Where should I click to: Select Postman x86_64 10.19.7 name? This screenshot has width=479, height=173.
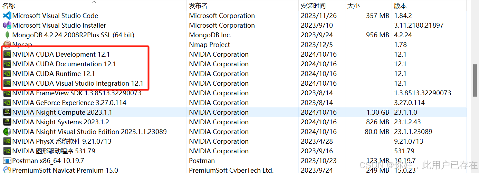[x=48, y=161]
